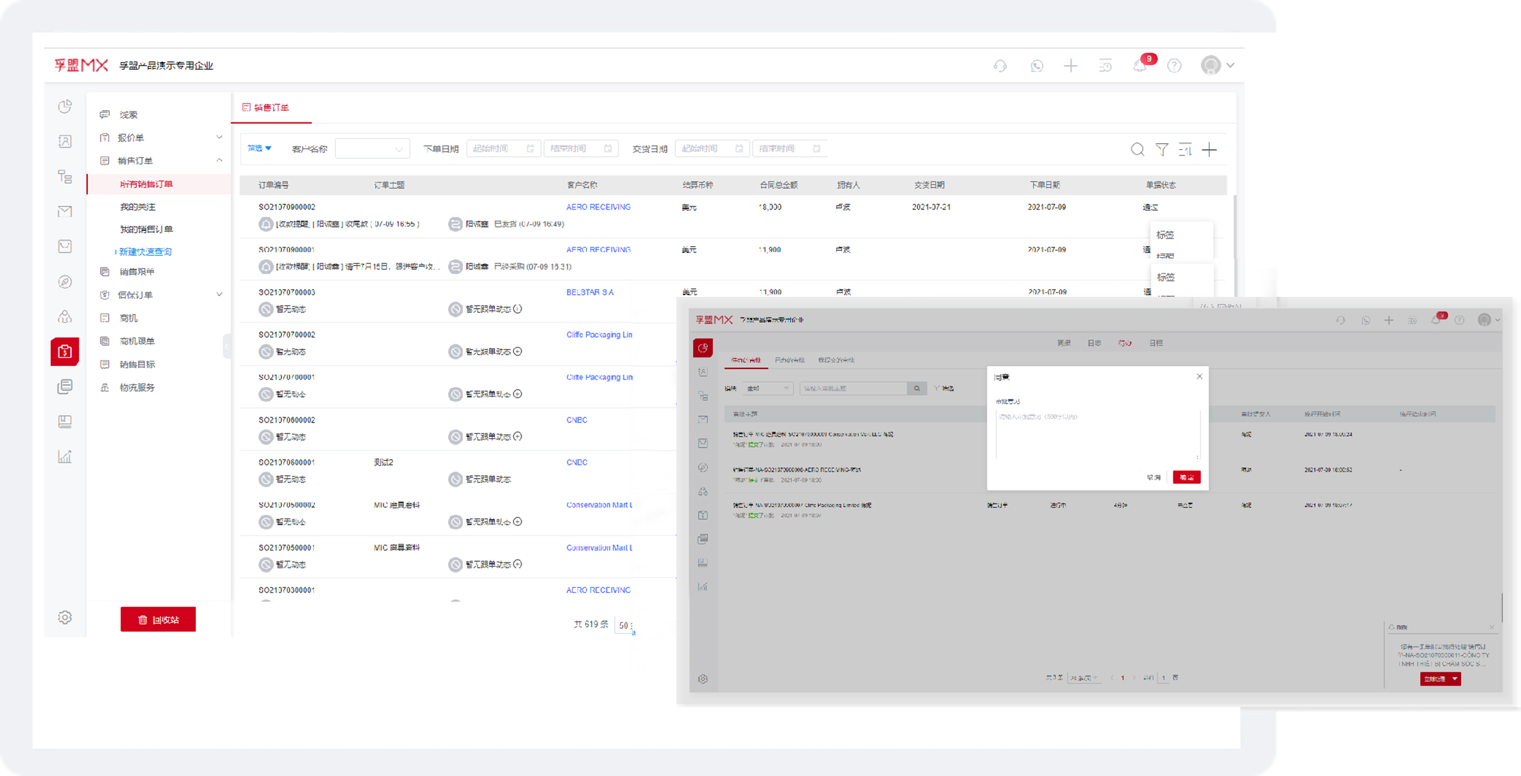Open the 客户名称 dropdown
The height and width of the screenshot is (776, 1521).
372,149
